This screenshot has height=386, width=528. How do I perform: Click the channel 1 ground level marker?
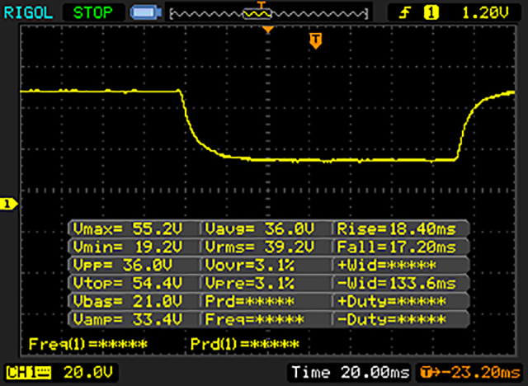pos(8,204)
